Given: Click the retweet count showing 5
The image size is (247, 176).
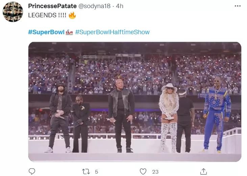Looking at the screenshot, I should point(96,172).
